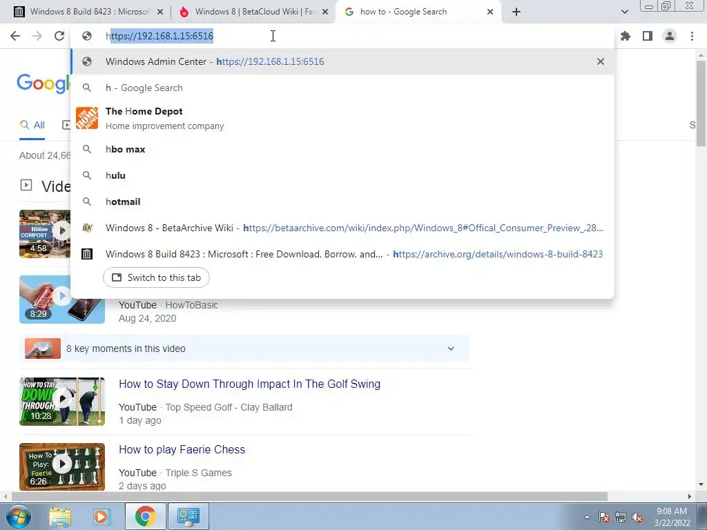Viewport: 707px width, 530px height.
Task: Switch to Windows 8 BetaCloud Wiki tab
Action: (x=254, y=12)
